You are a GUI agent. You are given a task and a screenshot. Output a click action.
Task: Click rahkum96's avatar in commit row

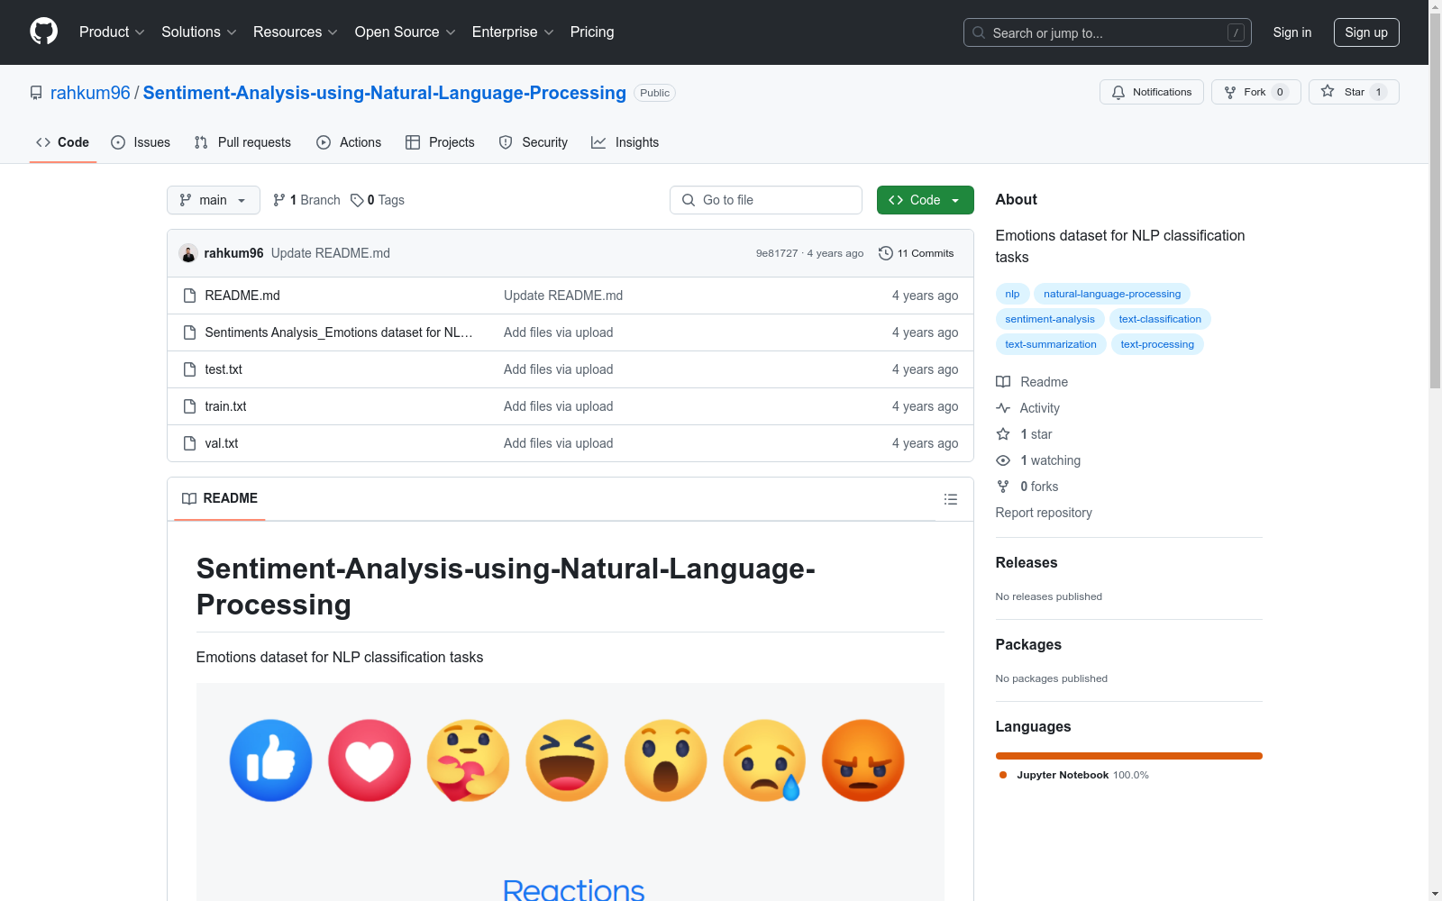188,253
